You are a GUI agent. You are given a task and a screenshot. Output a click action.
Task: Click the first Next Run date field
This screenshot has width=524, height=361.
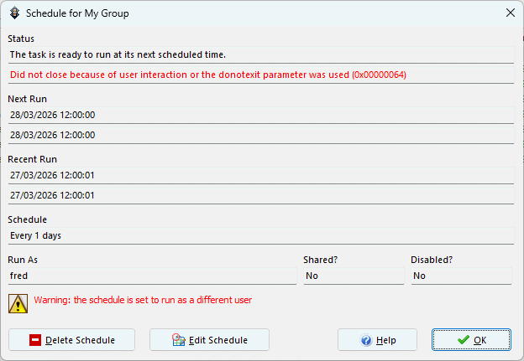(260, 115)
